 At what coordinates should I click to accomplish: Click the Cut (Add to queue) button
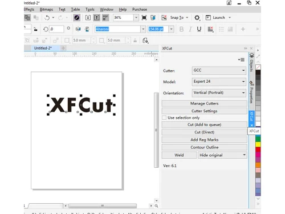pos(204,124)
